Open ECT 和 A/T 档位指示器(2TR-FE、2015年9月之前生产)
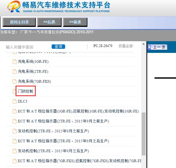 63,121
